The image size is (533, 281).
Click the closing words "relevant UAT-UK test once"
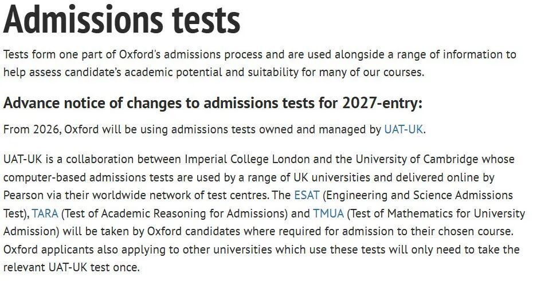coord(72,268)
